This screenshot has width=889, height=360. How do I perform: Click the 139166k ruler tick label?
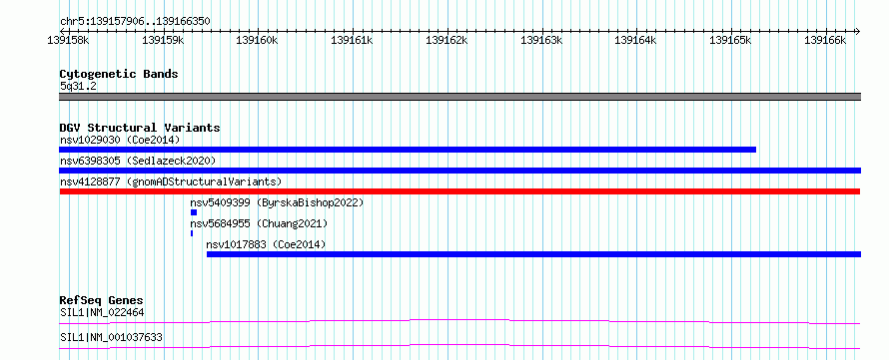point(825,40)
